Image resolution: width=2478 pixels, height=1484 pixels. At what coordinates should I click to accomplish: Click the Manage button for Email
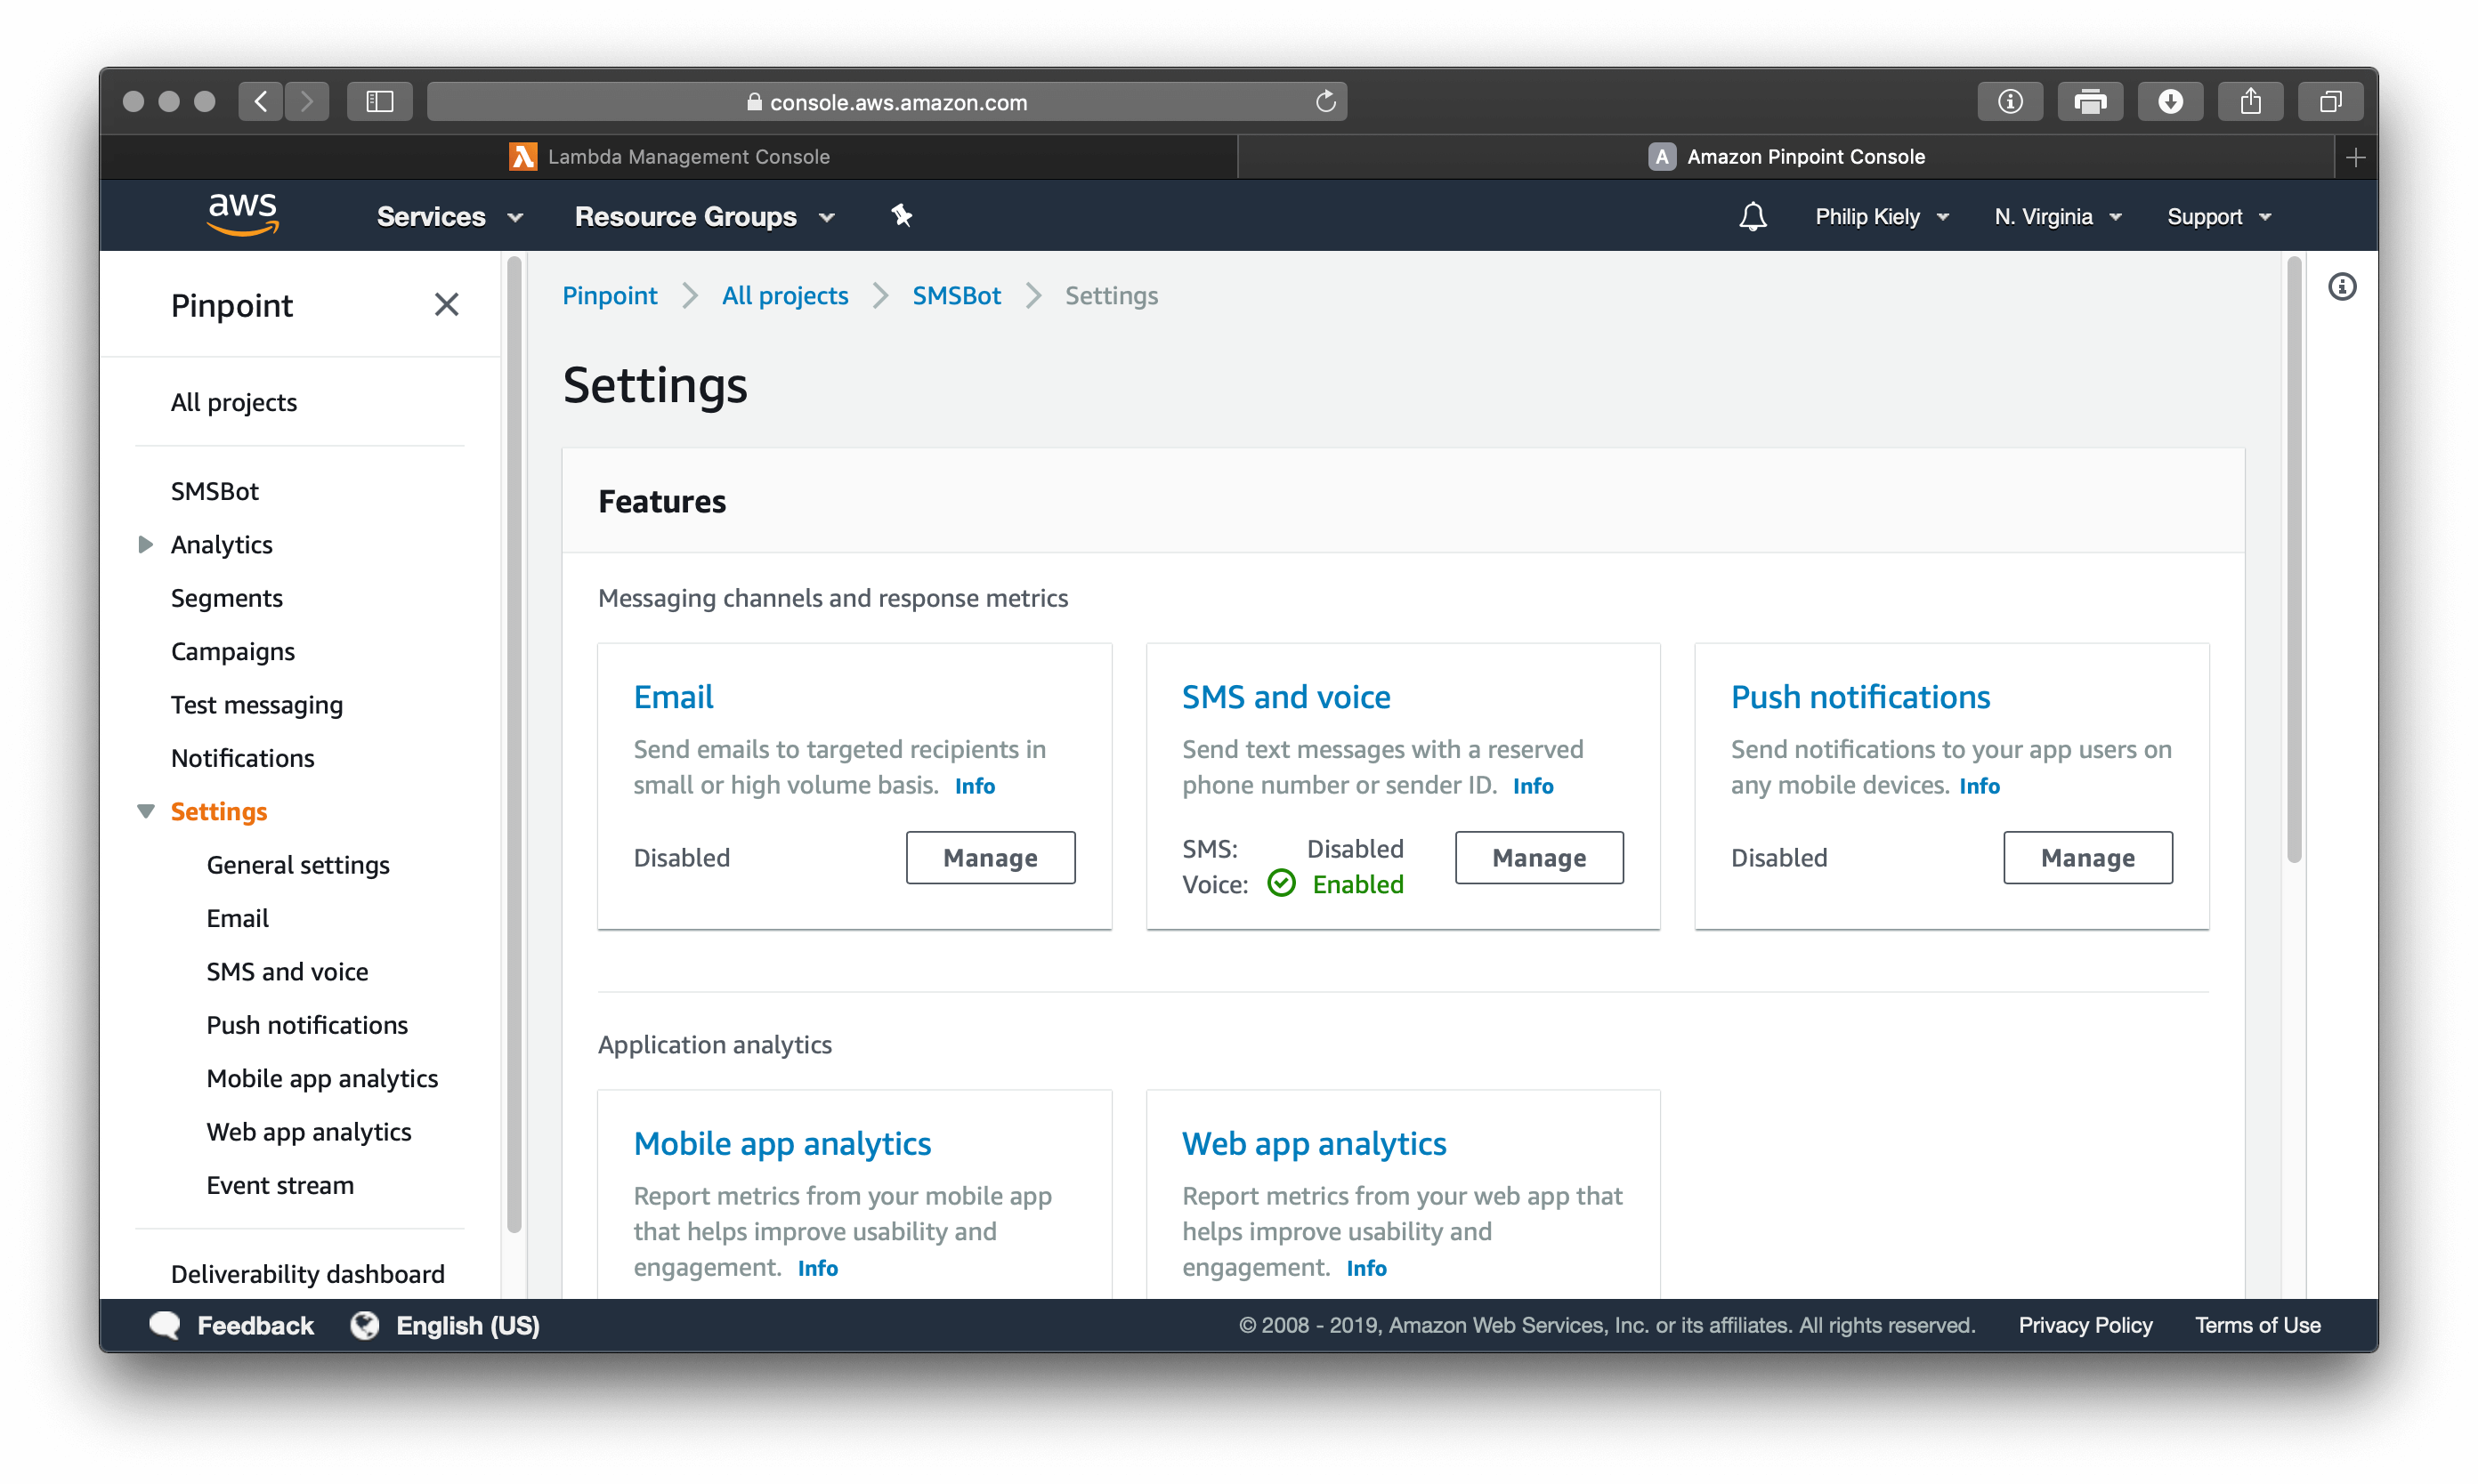pyautogui.click(x=991, y=857)
